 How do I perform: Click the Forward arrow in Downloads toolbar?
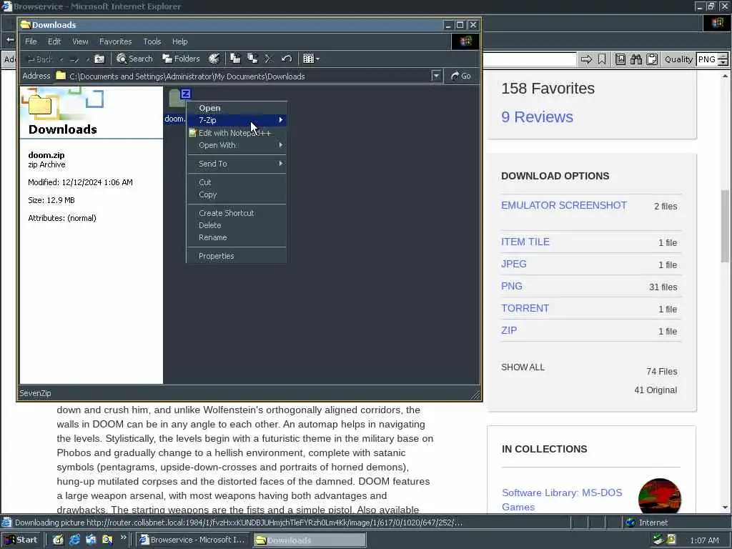(74, 59)
